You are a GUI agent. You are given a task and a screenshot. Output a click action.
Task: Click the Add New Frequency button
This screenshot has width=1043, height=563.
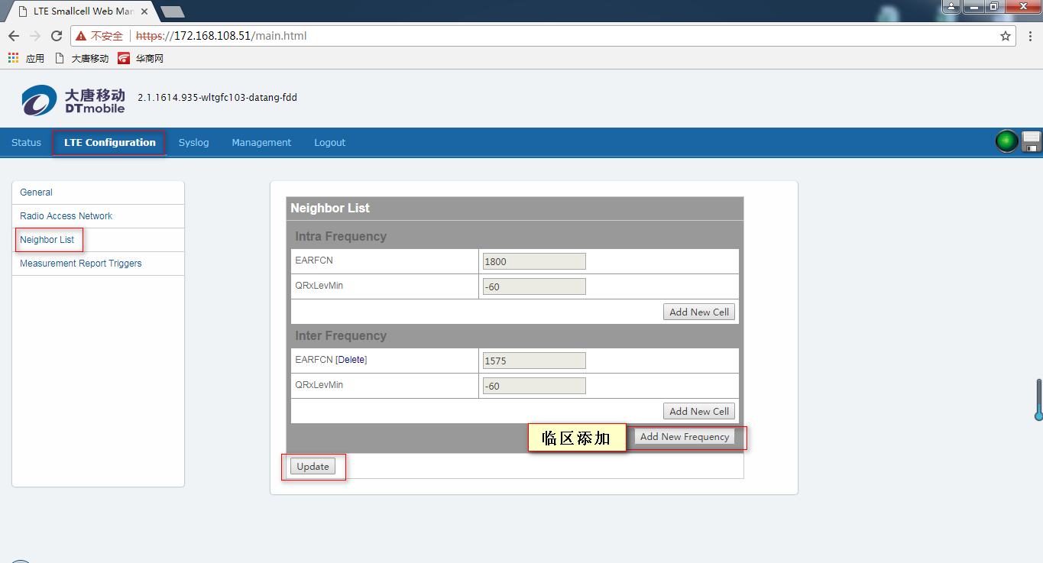684,437
